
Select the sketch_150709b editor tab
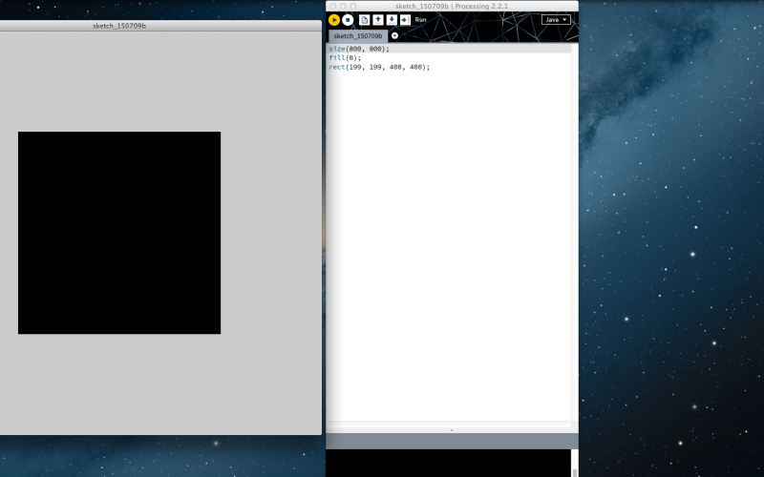coord(357,36)
